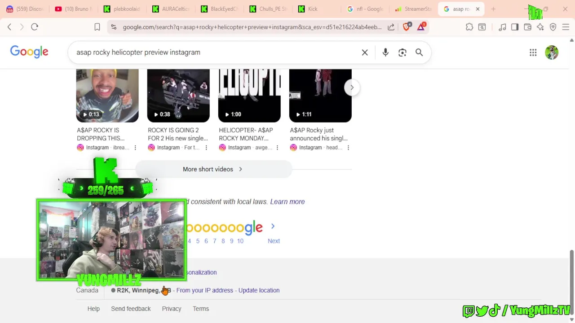Screen dimensions: 575x323
Task: Toggle the browser sidebar panel icon
Action: [515, 27]
